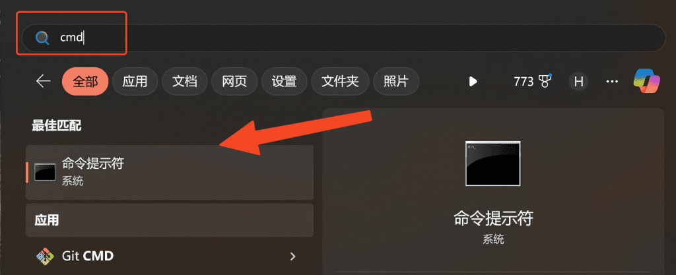Screen dimensions: 676x275
Task: Click the search magnifier icon
Action: click(x=42, y=38)
